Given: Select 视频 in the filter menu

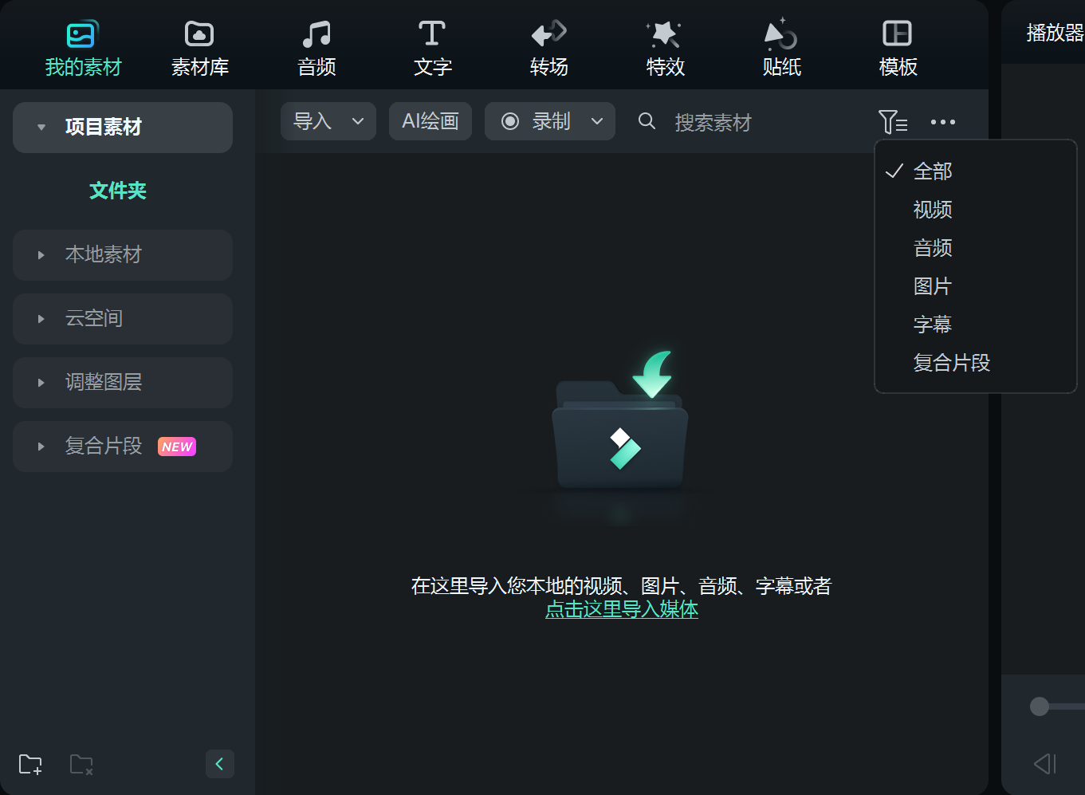Looking at the screenshot, I should [932, 209].
